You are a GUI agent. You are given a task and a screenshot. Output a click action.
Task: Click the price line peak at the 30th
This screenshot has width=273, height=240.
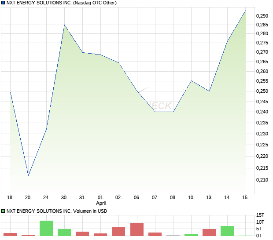tap(64, 25)
